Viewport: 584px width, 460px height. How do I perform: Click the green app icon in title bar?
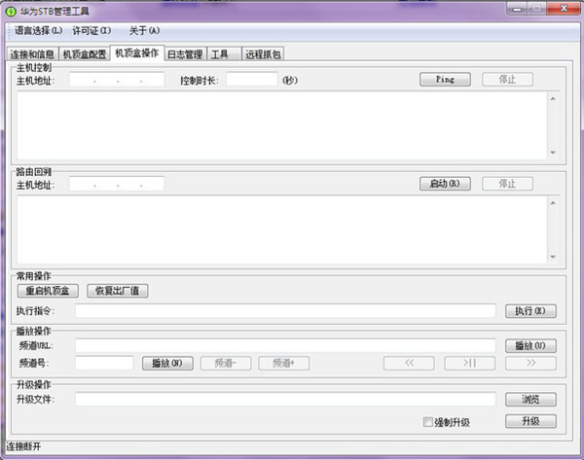click(11, 12)
